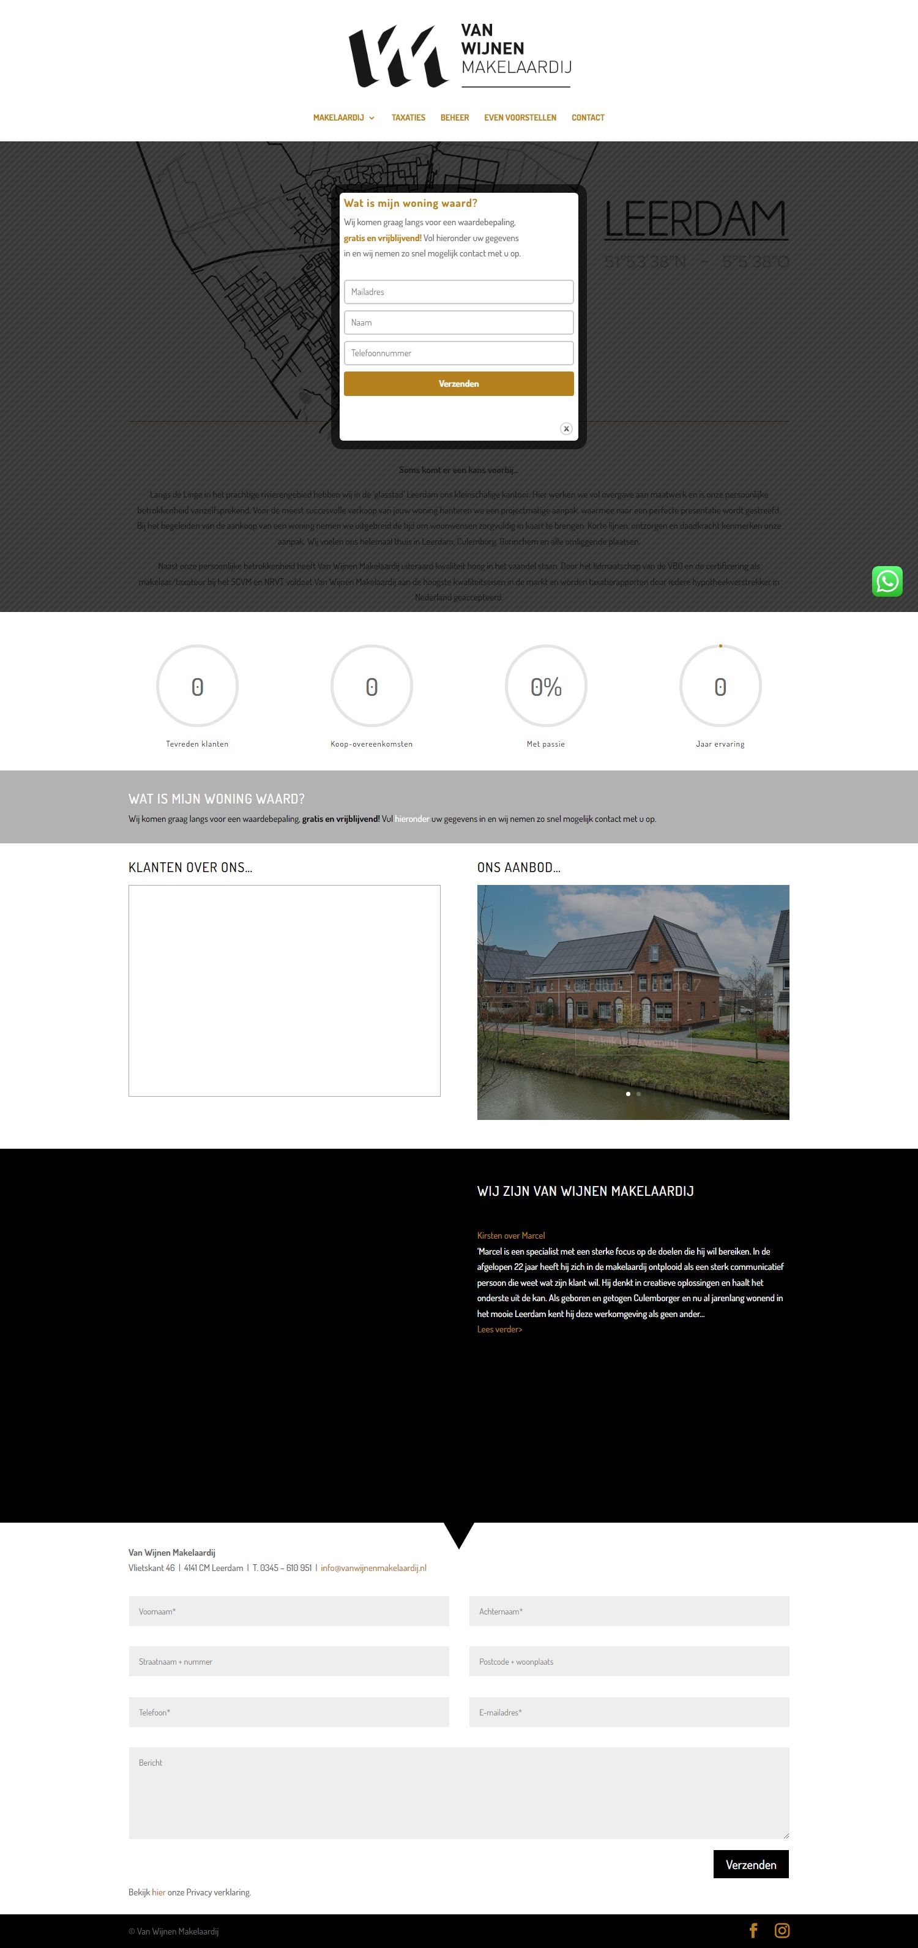Click the Van Wijnen Makelaardij logo
Screen dimensions: 918x1948
tap(459, 55)
